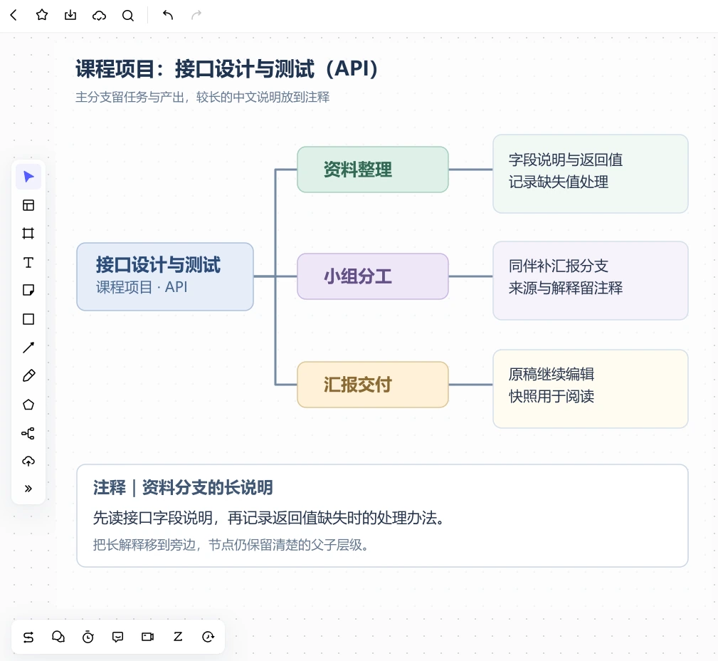
Task: Click the Z icon in bottom toolbar
Action: [x=178, y=636]
